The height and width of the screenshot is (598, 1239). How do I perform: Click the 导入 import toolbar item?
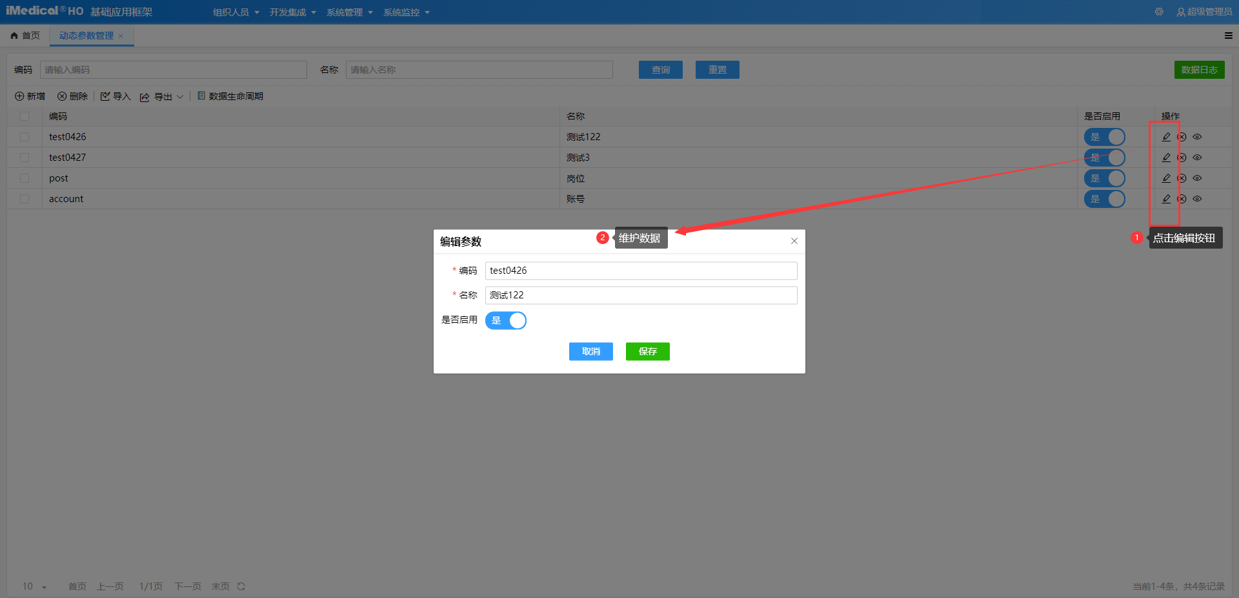(116, 96)
